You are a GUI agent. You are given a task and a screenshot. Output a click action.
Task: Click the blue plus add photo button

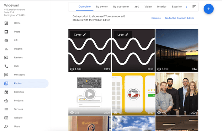[208, 9]
